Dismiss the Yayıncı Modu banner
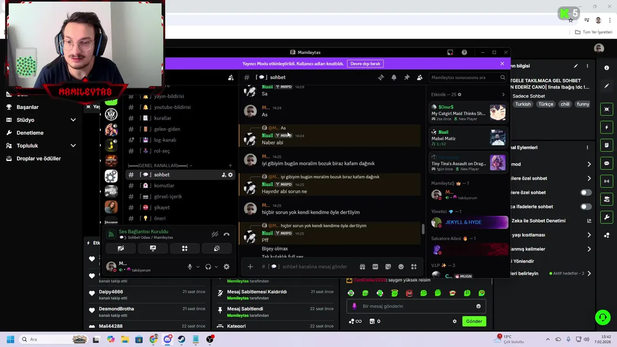 [502, 64]
